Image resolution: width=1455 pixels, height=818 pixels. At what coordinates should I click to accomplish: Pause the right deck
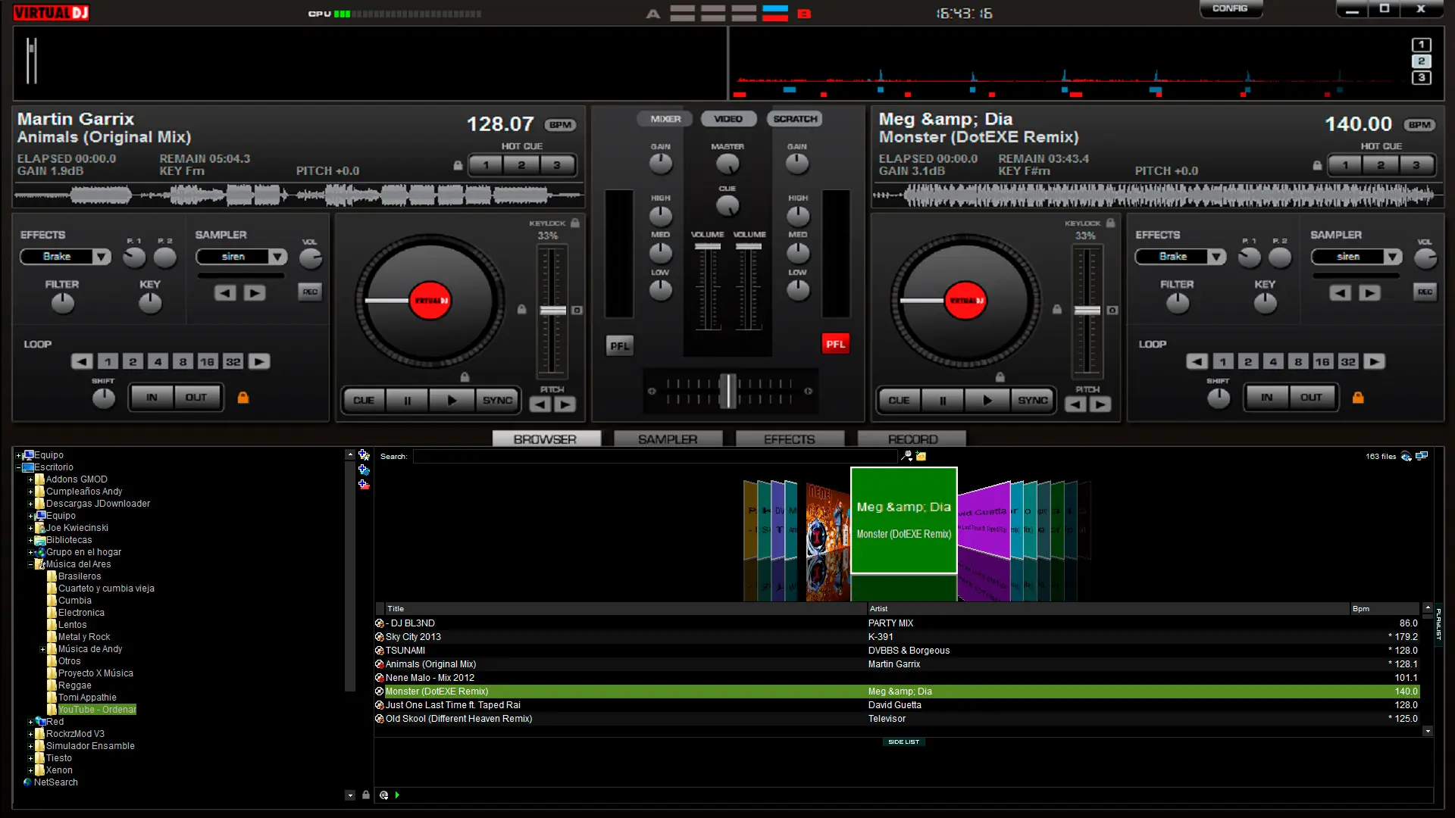point(943,400)
